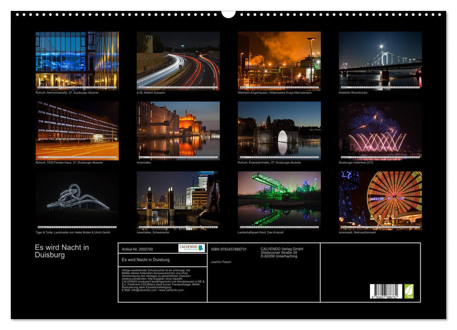Screen dimensions: 457x330
Task: Select the Krefelder Rheinbrücke bridge photo
Action: (x=380, y=60)
